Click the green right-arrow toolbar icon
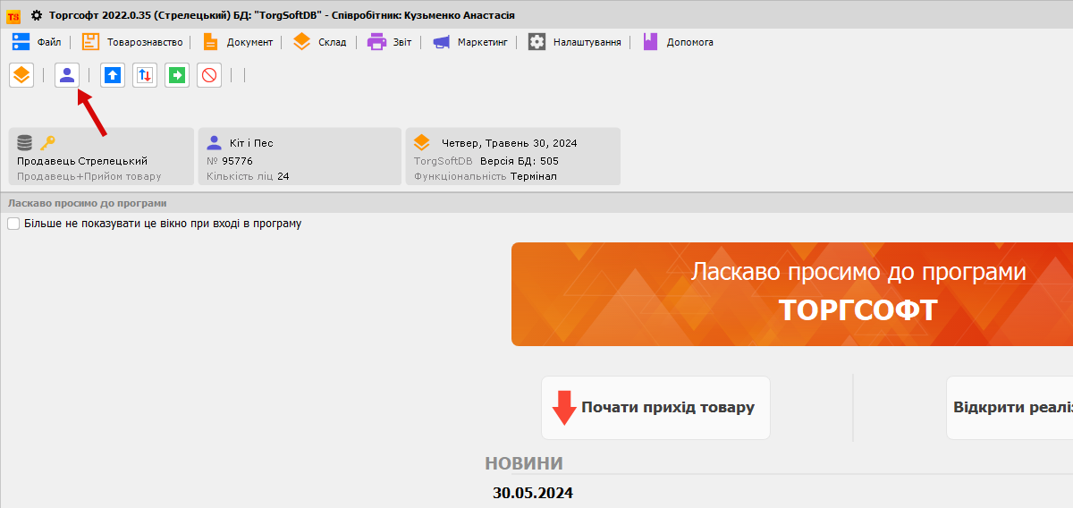Screen dimensions: 1073x508 (177, 75)
